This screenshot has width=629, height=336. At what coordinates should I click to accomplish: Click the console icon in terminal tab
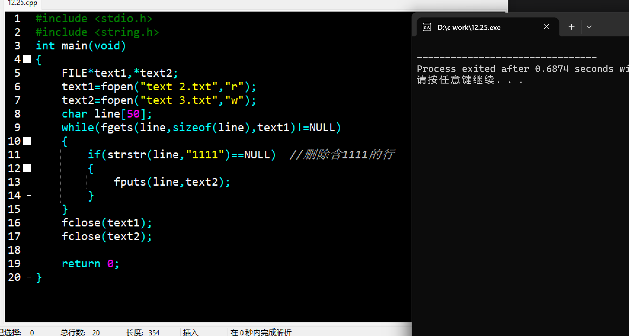(427, 27)
